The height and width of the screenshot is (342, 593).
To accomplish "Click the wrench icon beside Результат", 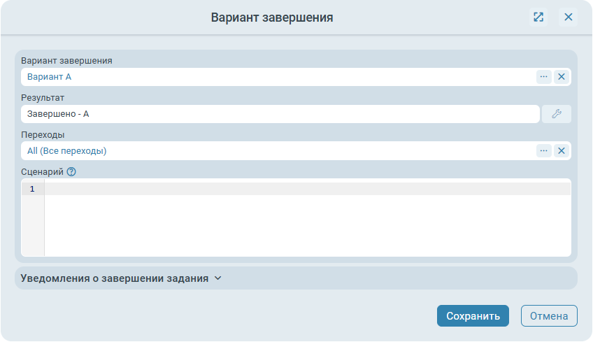I will (x=557, y=114).
